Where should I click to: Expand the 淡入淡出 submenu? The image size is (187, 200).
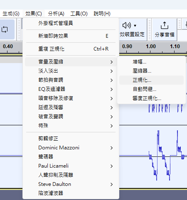tap(71, 71)
